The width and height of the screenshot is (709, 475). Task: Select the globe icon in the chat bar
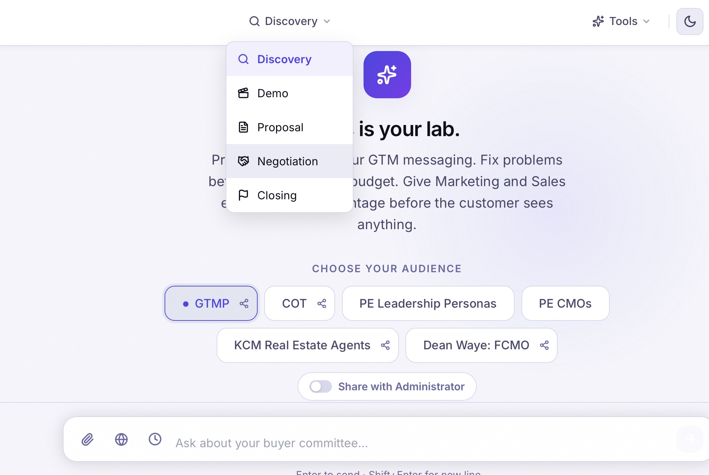pyautogui.click(x=121, y=440)
